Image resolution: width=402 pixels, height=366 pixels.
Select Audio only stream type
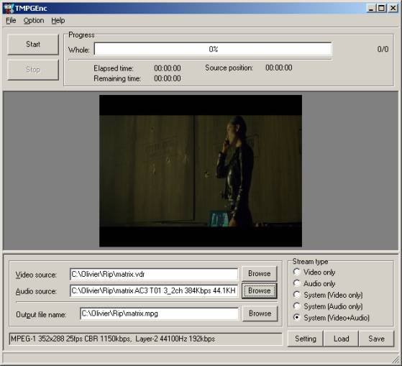click(x=314, y=283)
